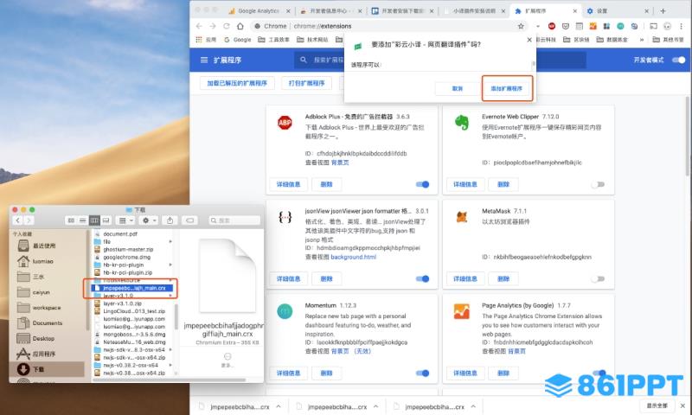Click the Chrome extensions page scrollbar

click(688, 137)
